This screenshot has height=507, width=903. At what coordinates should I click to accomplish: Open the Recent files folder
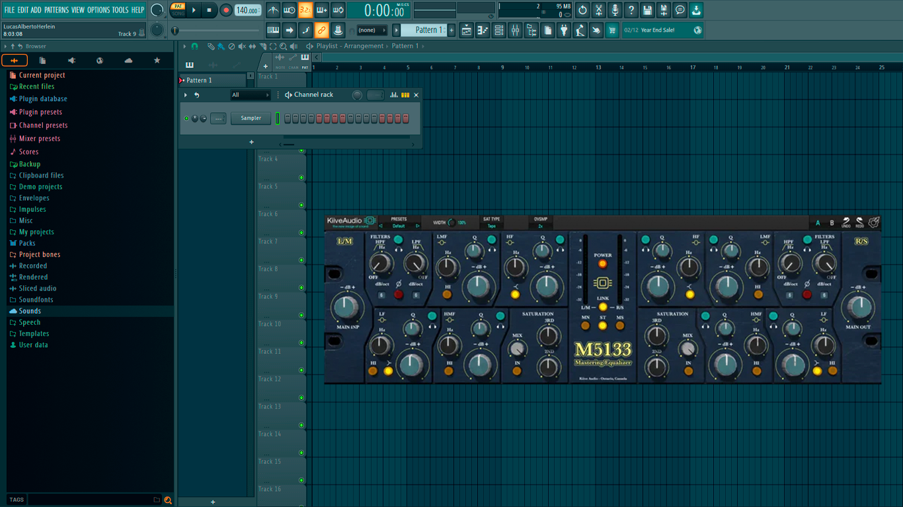point(36,86)
